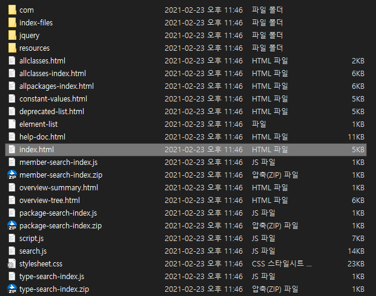Click the script.js file icon
376x296 pixels.
[x=12, y=239]
